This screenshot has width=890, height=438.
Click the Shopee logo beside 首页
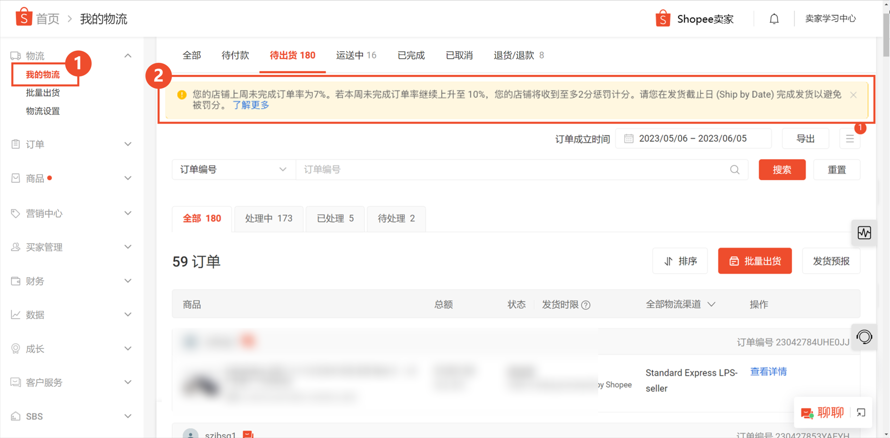tap(24, 17)
